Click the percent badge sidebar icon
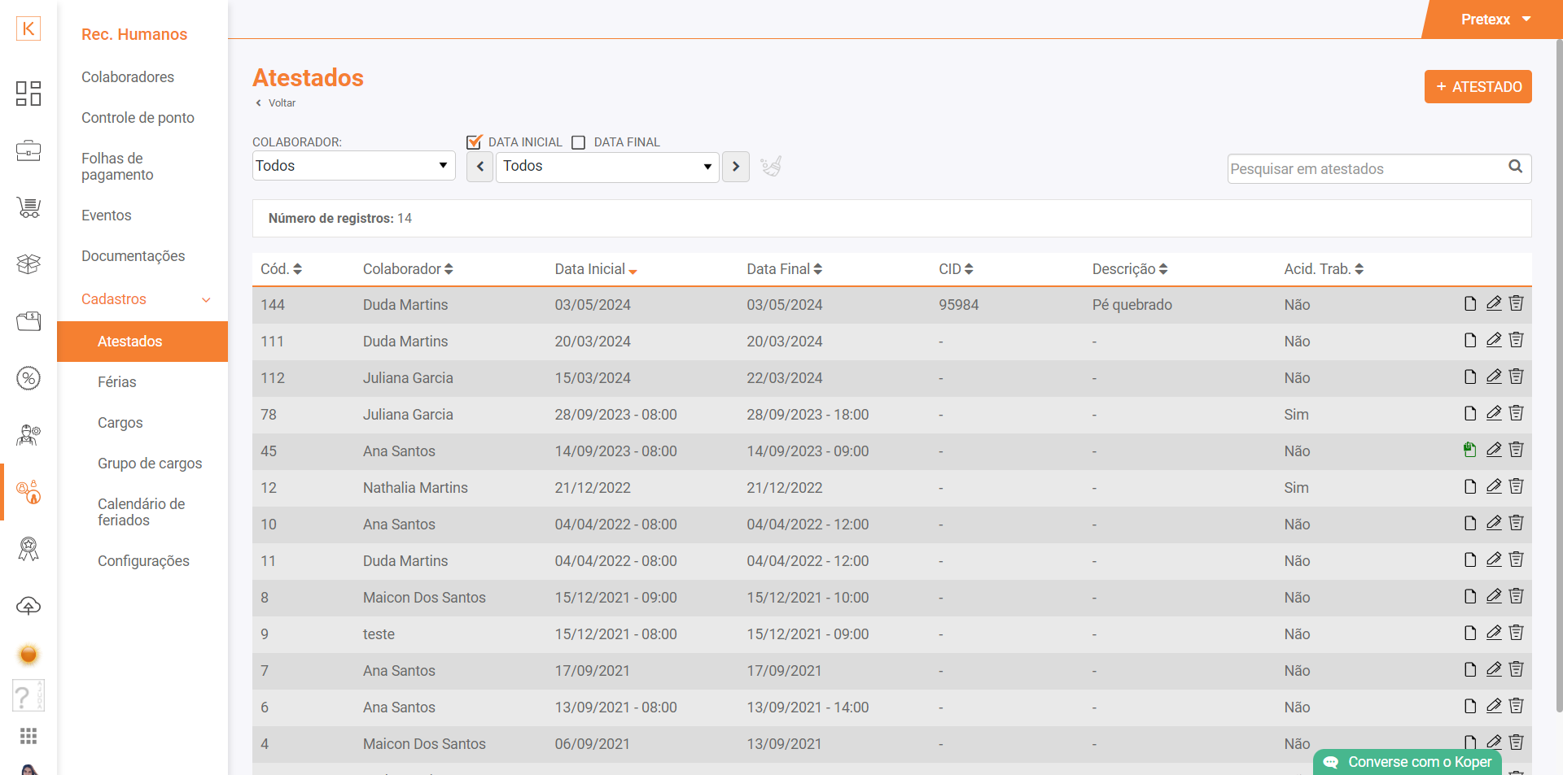 (x=28, y=378)
